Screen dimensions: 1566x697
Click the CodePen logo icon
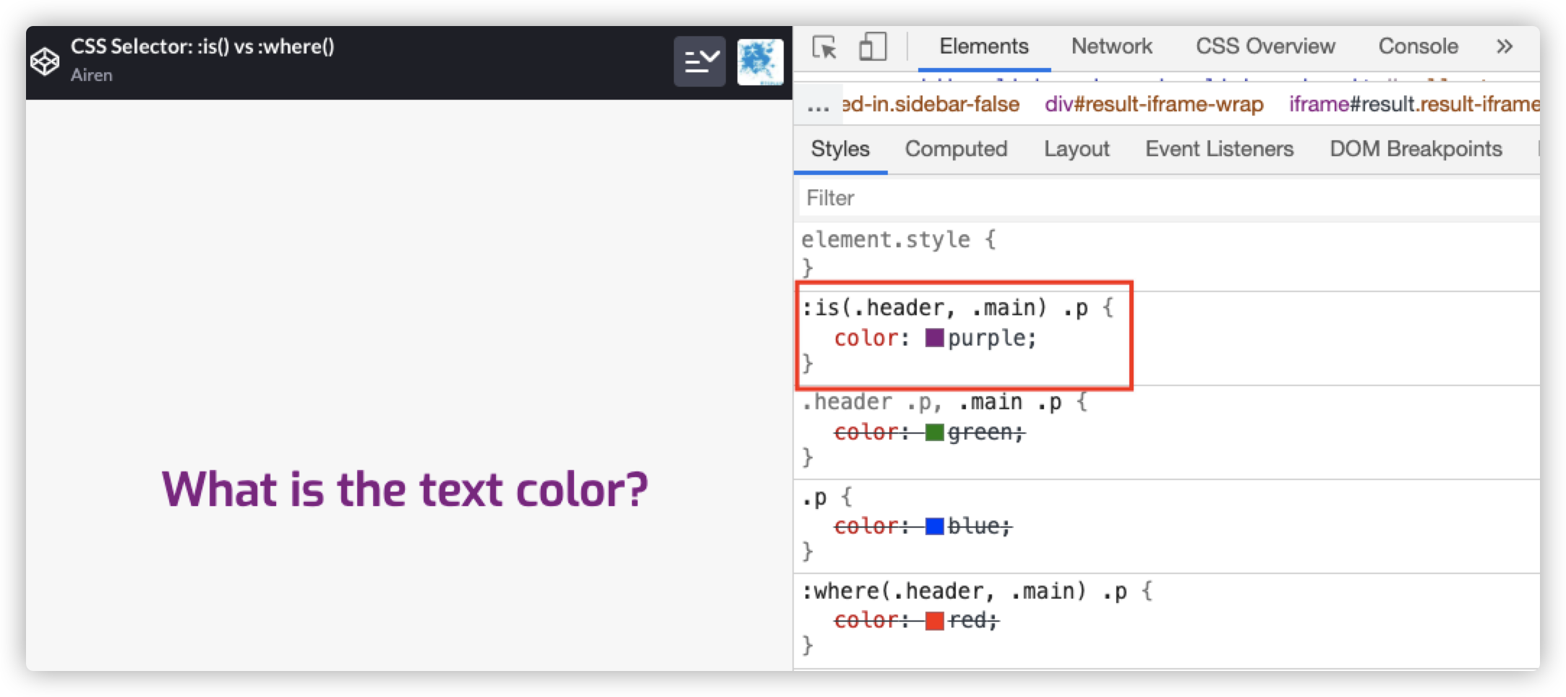click(x=45, y=61)
